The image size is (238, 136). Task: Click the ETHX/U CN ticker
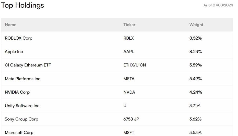[x=135, y=65]
